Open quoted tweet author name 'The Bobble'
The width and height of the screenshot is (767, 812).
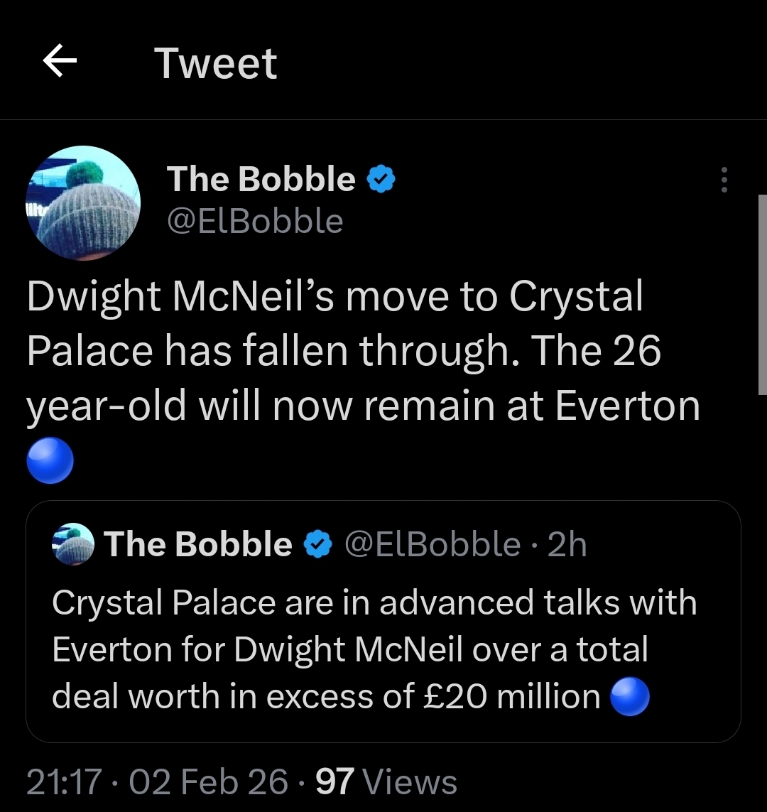[198, 545]
